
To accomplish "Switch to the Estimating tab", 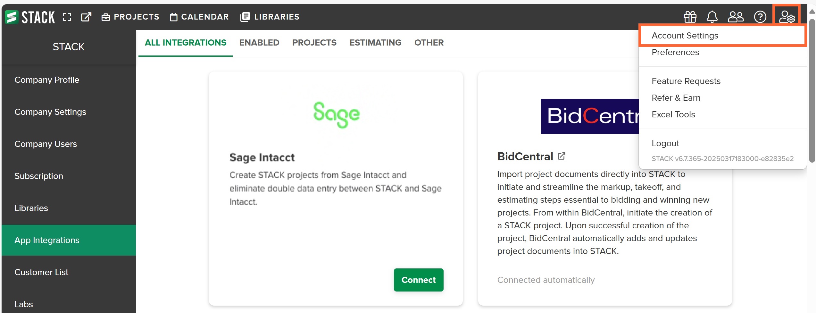I will (x=375, y=43).
